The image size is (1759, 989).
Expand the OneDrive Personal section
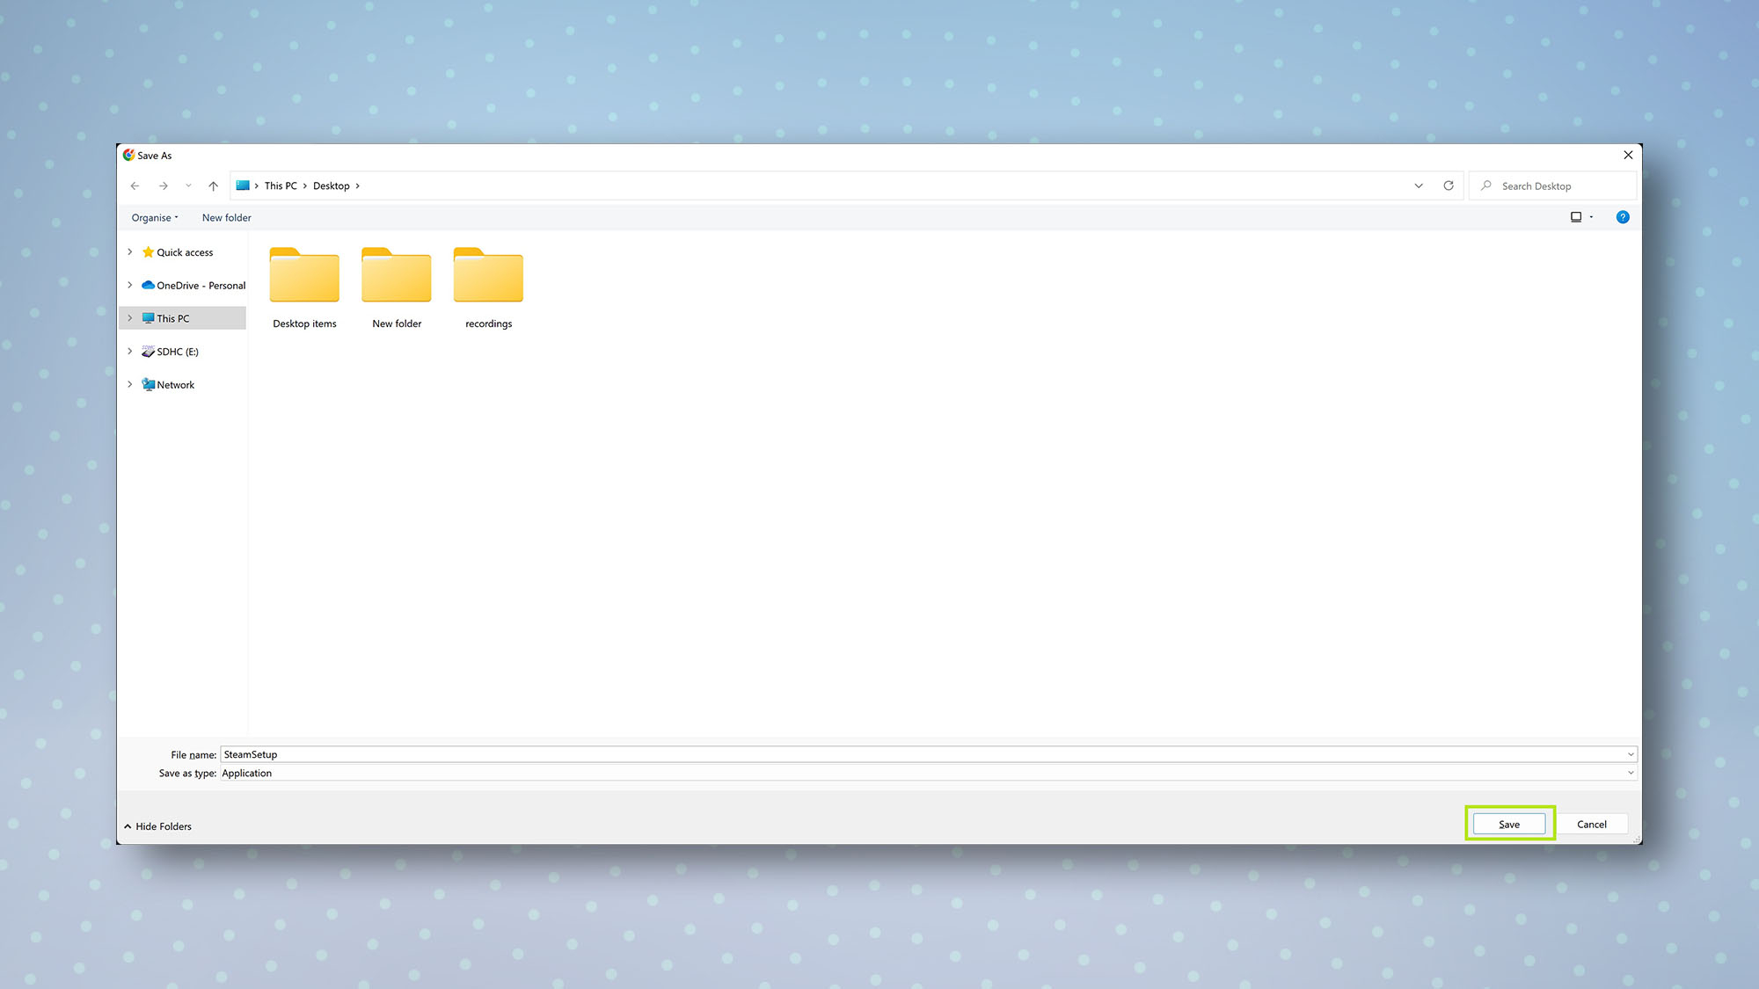tap(129, 284)
